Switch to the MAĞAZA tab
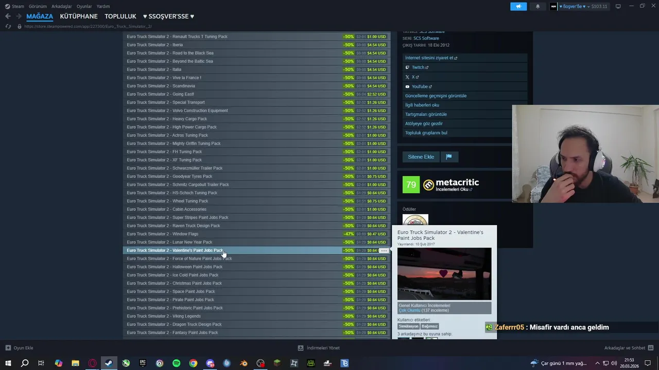This screenshot has height=370, width=659. tap(40, 16)
